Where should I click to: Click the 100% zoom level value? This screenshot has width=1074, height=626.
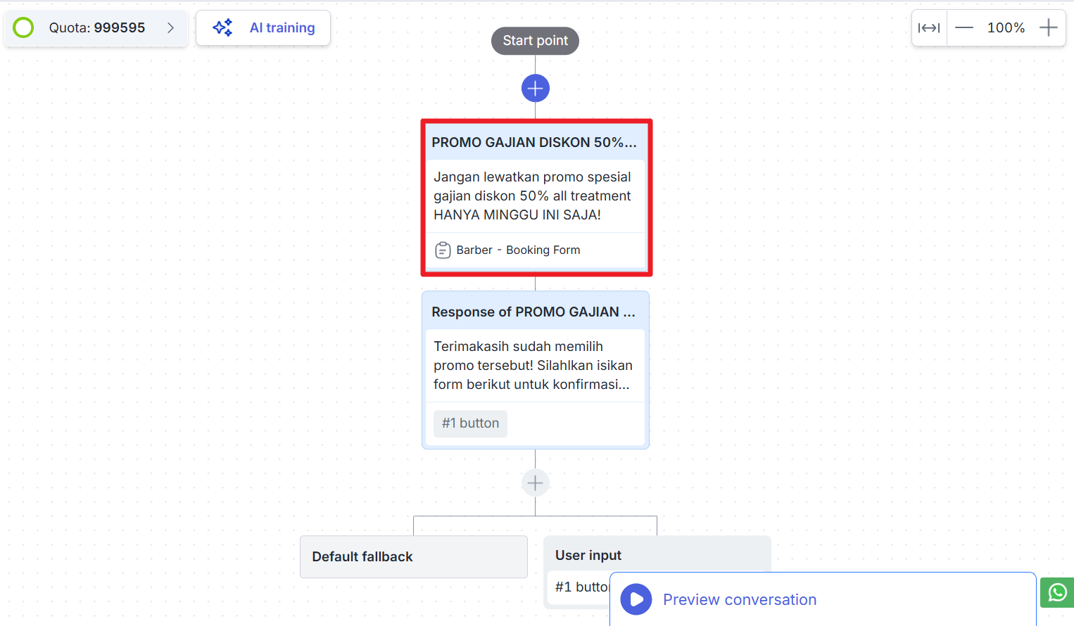point(1006,28)
